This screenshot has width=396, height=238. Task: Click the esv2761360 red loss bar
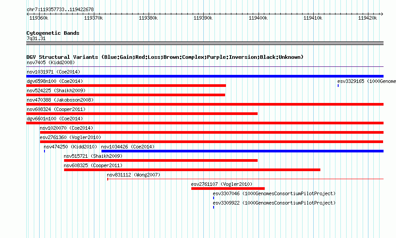pyautogui.click(x=212, y=142)
